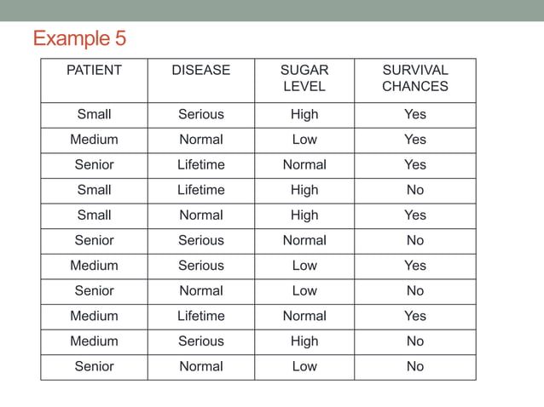Viewport: 544px width, 407px height.
Task: Click the SUGAR LEVEL column header
Action: coord(304,78)
